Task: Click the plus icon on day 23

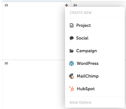Action: point(67,5)
